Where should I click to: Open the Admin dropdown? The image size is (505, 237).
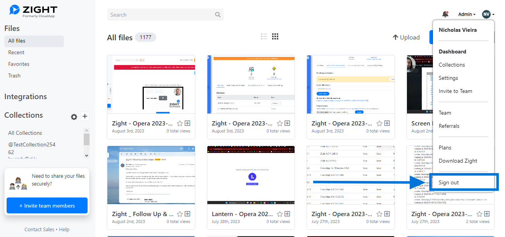pyautogui.click(x=467, y=14)
